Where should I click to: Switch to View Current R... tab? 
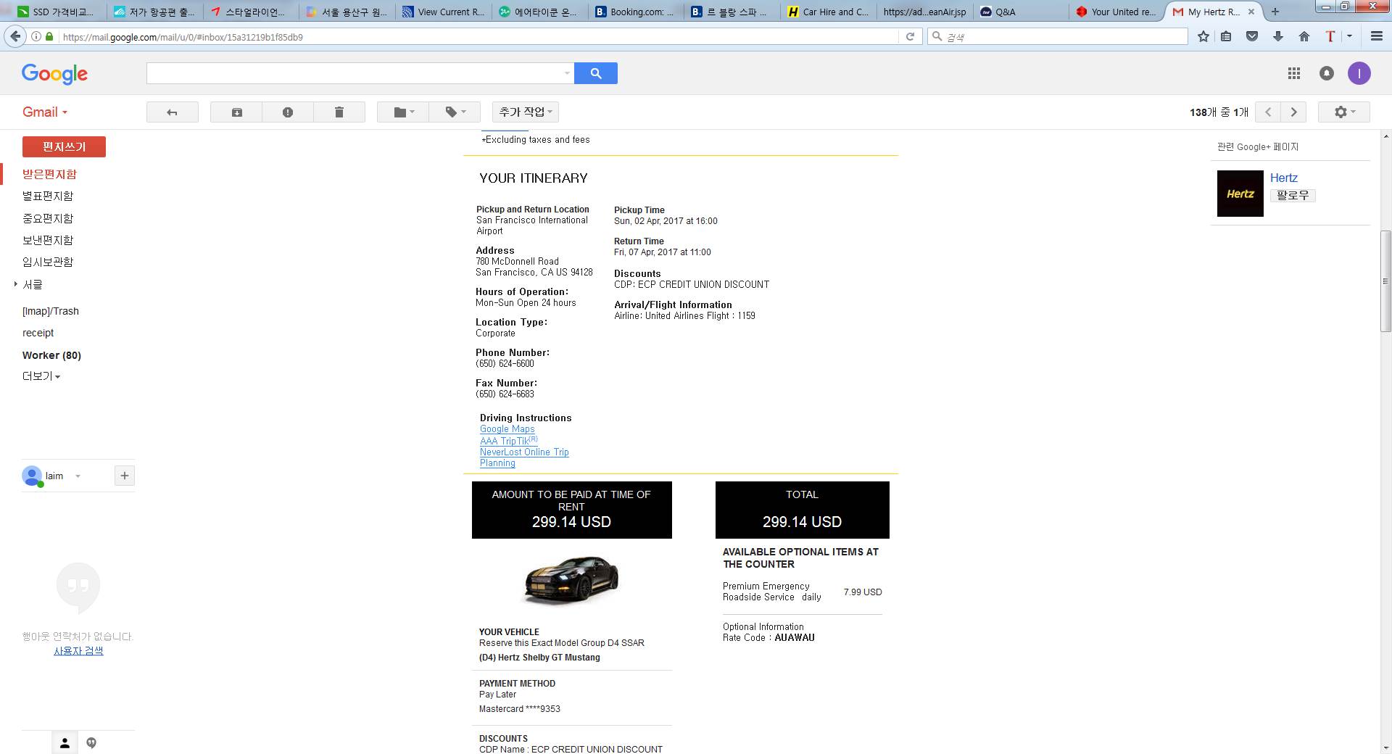[443, 12]
